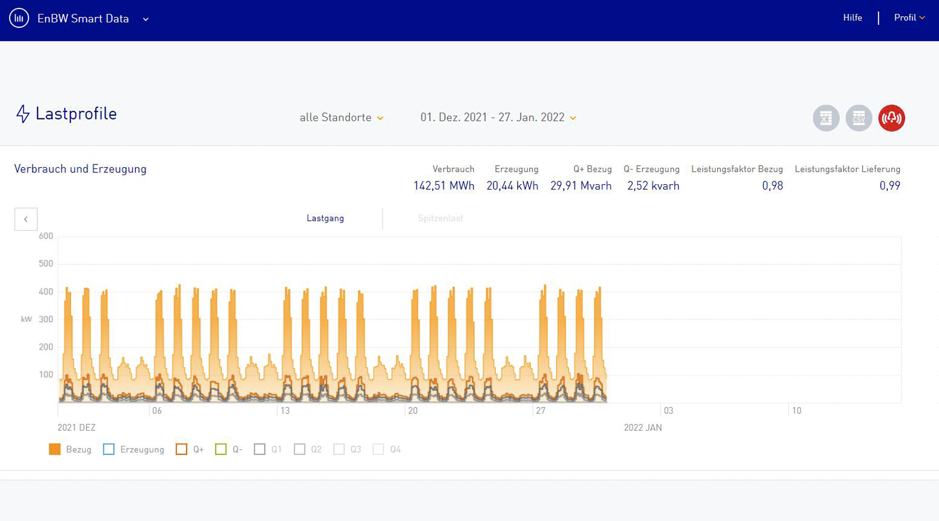Image resolution: width=939 pixels, height=521 pixels.
Task: Click the Lastprofile page title
Action: point(76,113)
